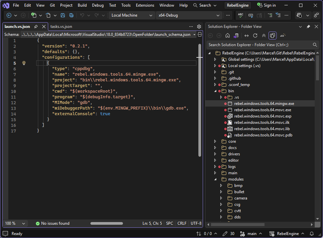The width and height of the screenshot is (323, 238).
Task: Switch to the tasks.vs.json tab
Action: pyautogui.click(x=61, y=27)
